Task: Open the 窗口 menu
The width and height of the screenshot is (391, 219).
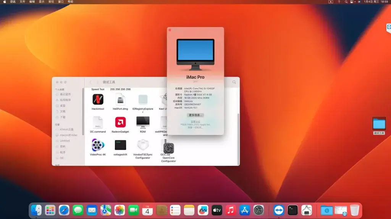Action: click(x=61, y=2)
